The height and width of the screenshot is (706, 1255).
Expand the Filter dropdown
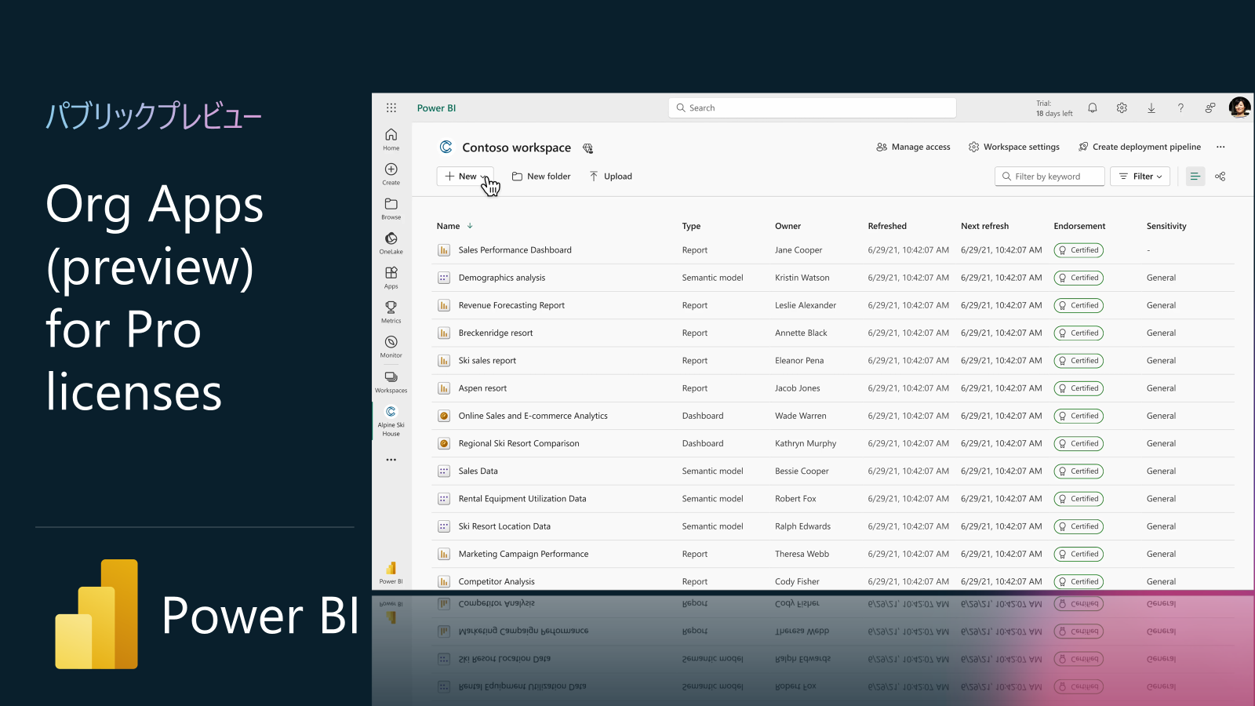pyautogui.click(x=1140, y=176)
